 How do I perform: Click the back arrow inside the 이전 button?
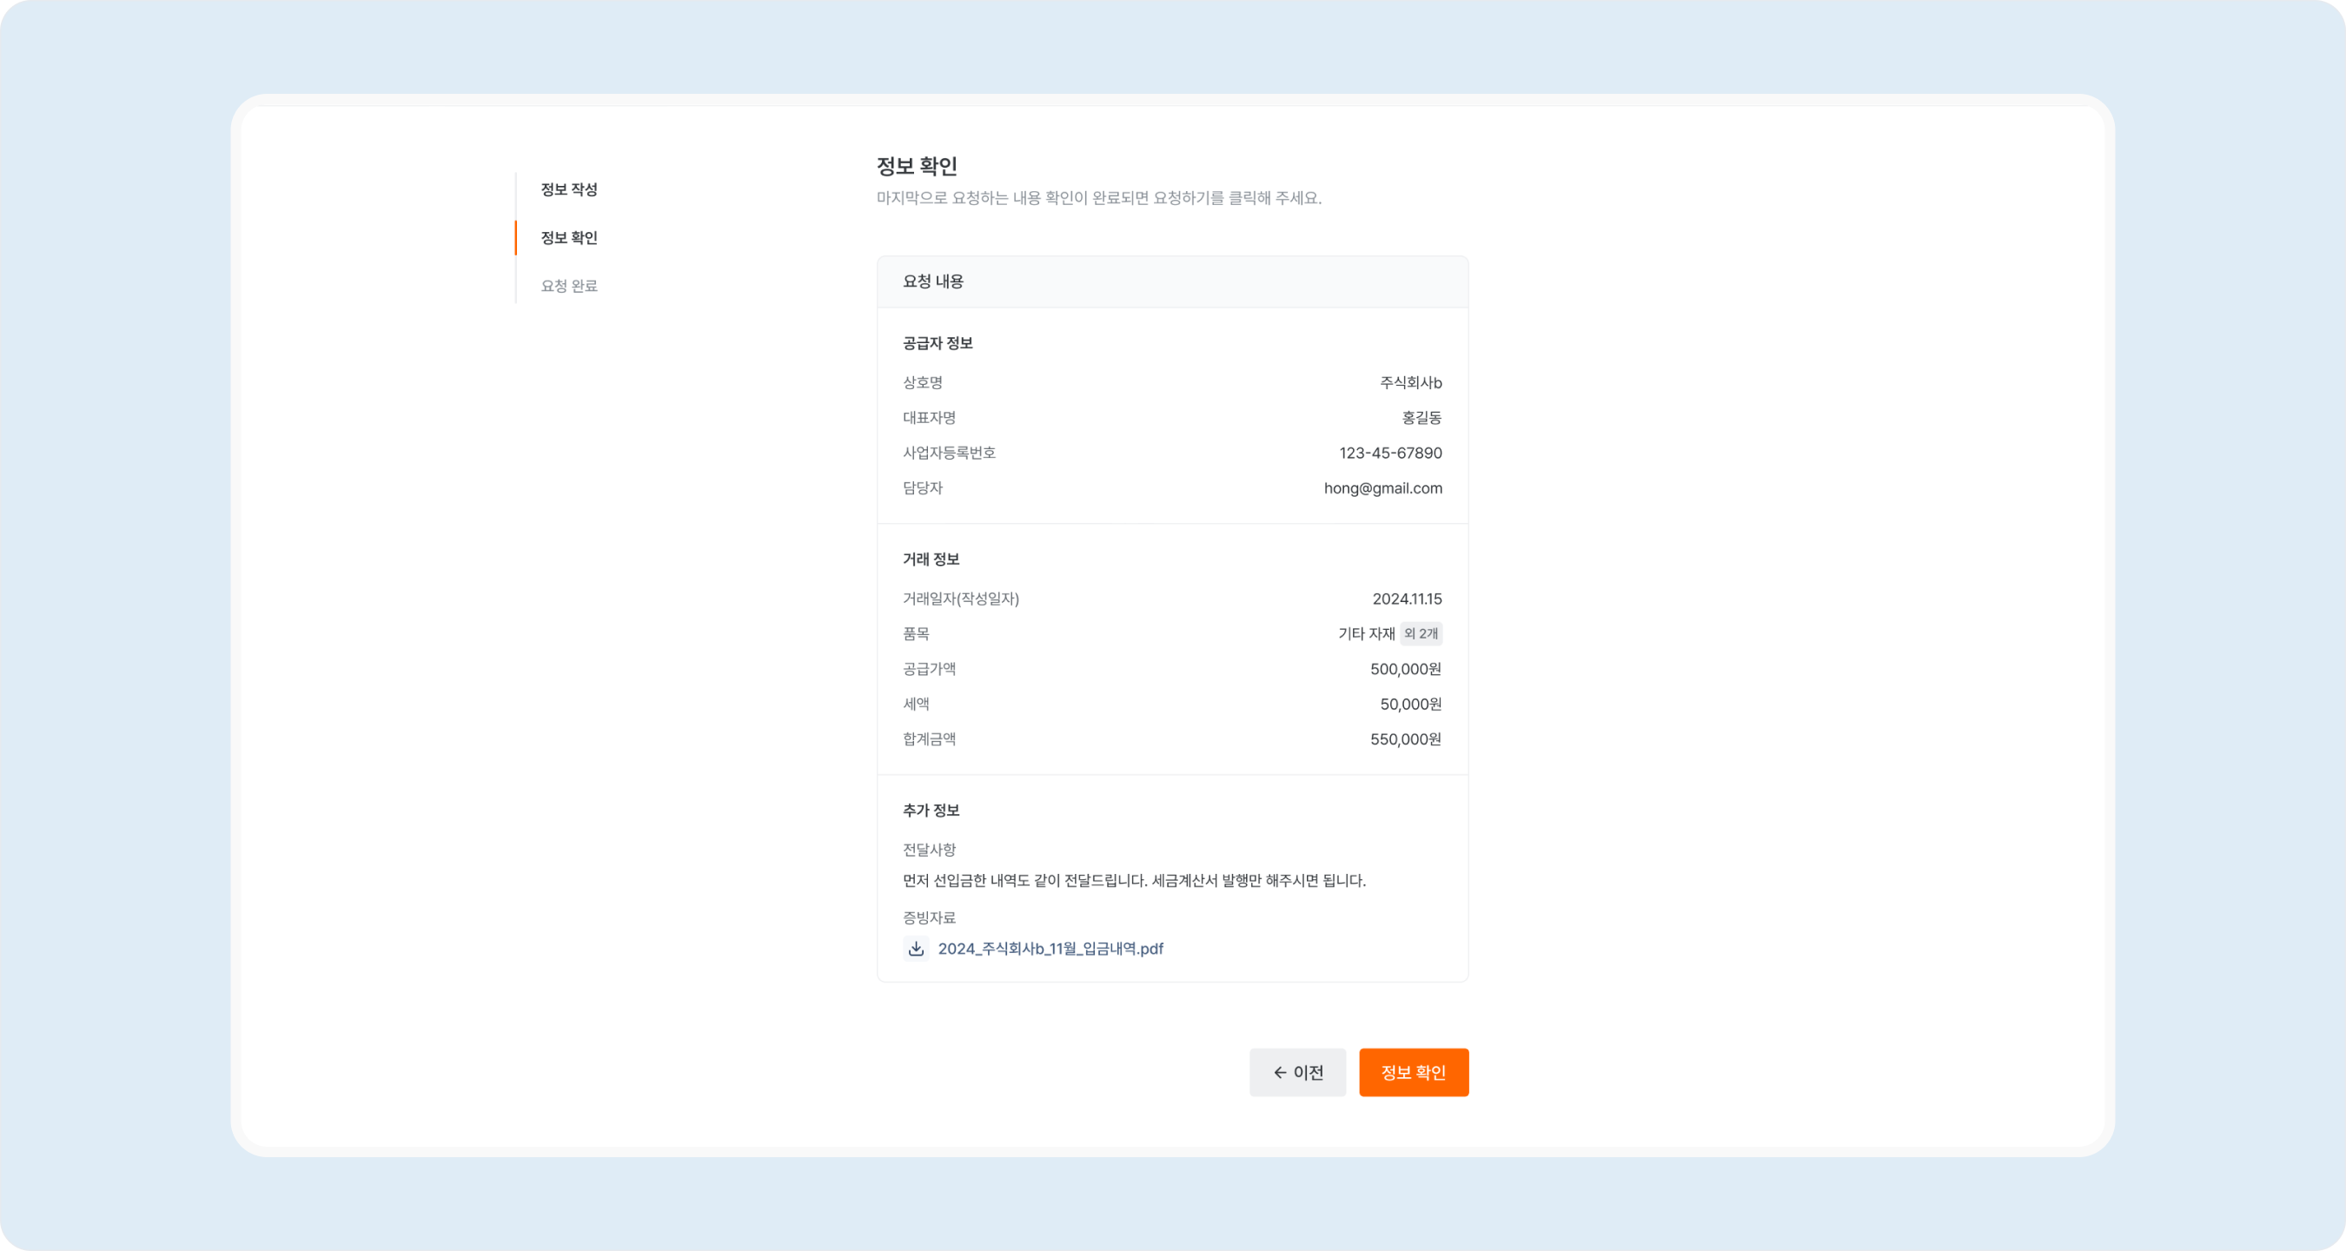tap(1279, 1072)
